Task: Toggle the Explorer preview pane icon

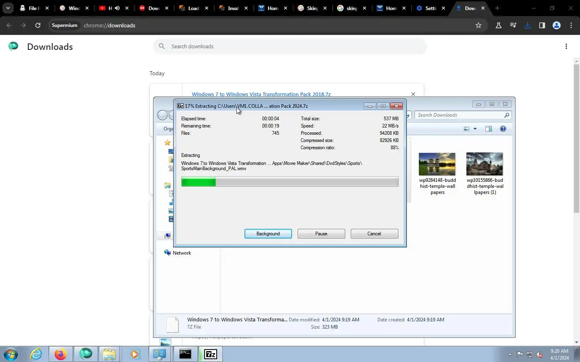Action: [489, 129]
